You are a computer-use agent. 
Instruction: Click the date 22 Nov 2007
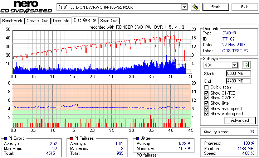click(234, 45)
